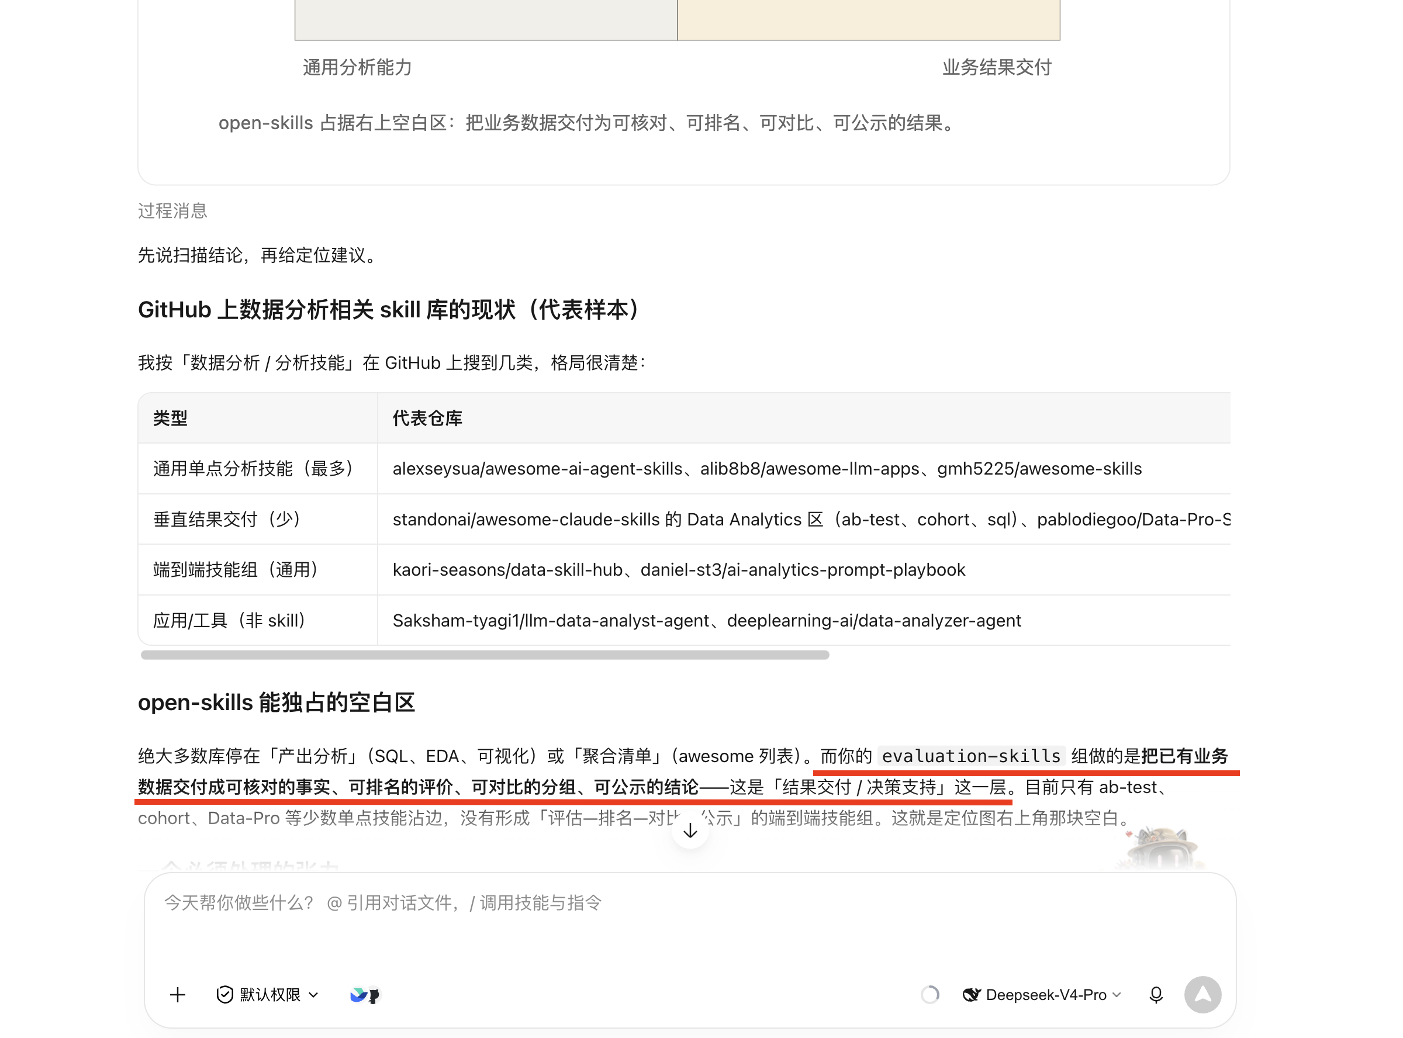Click the loading spinner icon
The width and height of the screenshot is (1403, 1038).
point(929,995)
